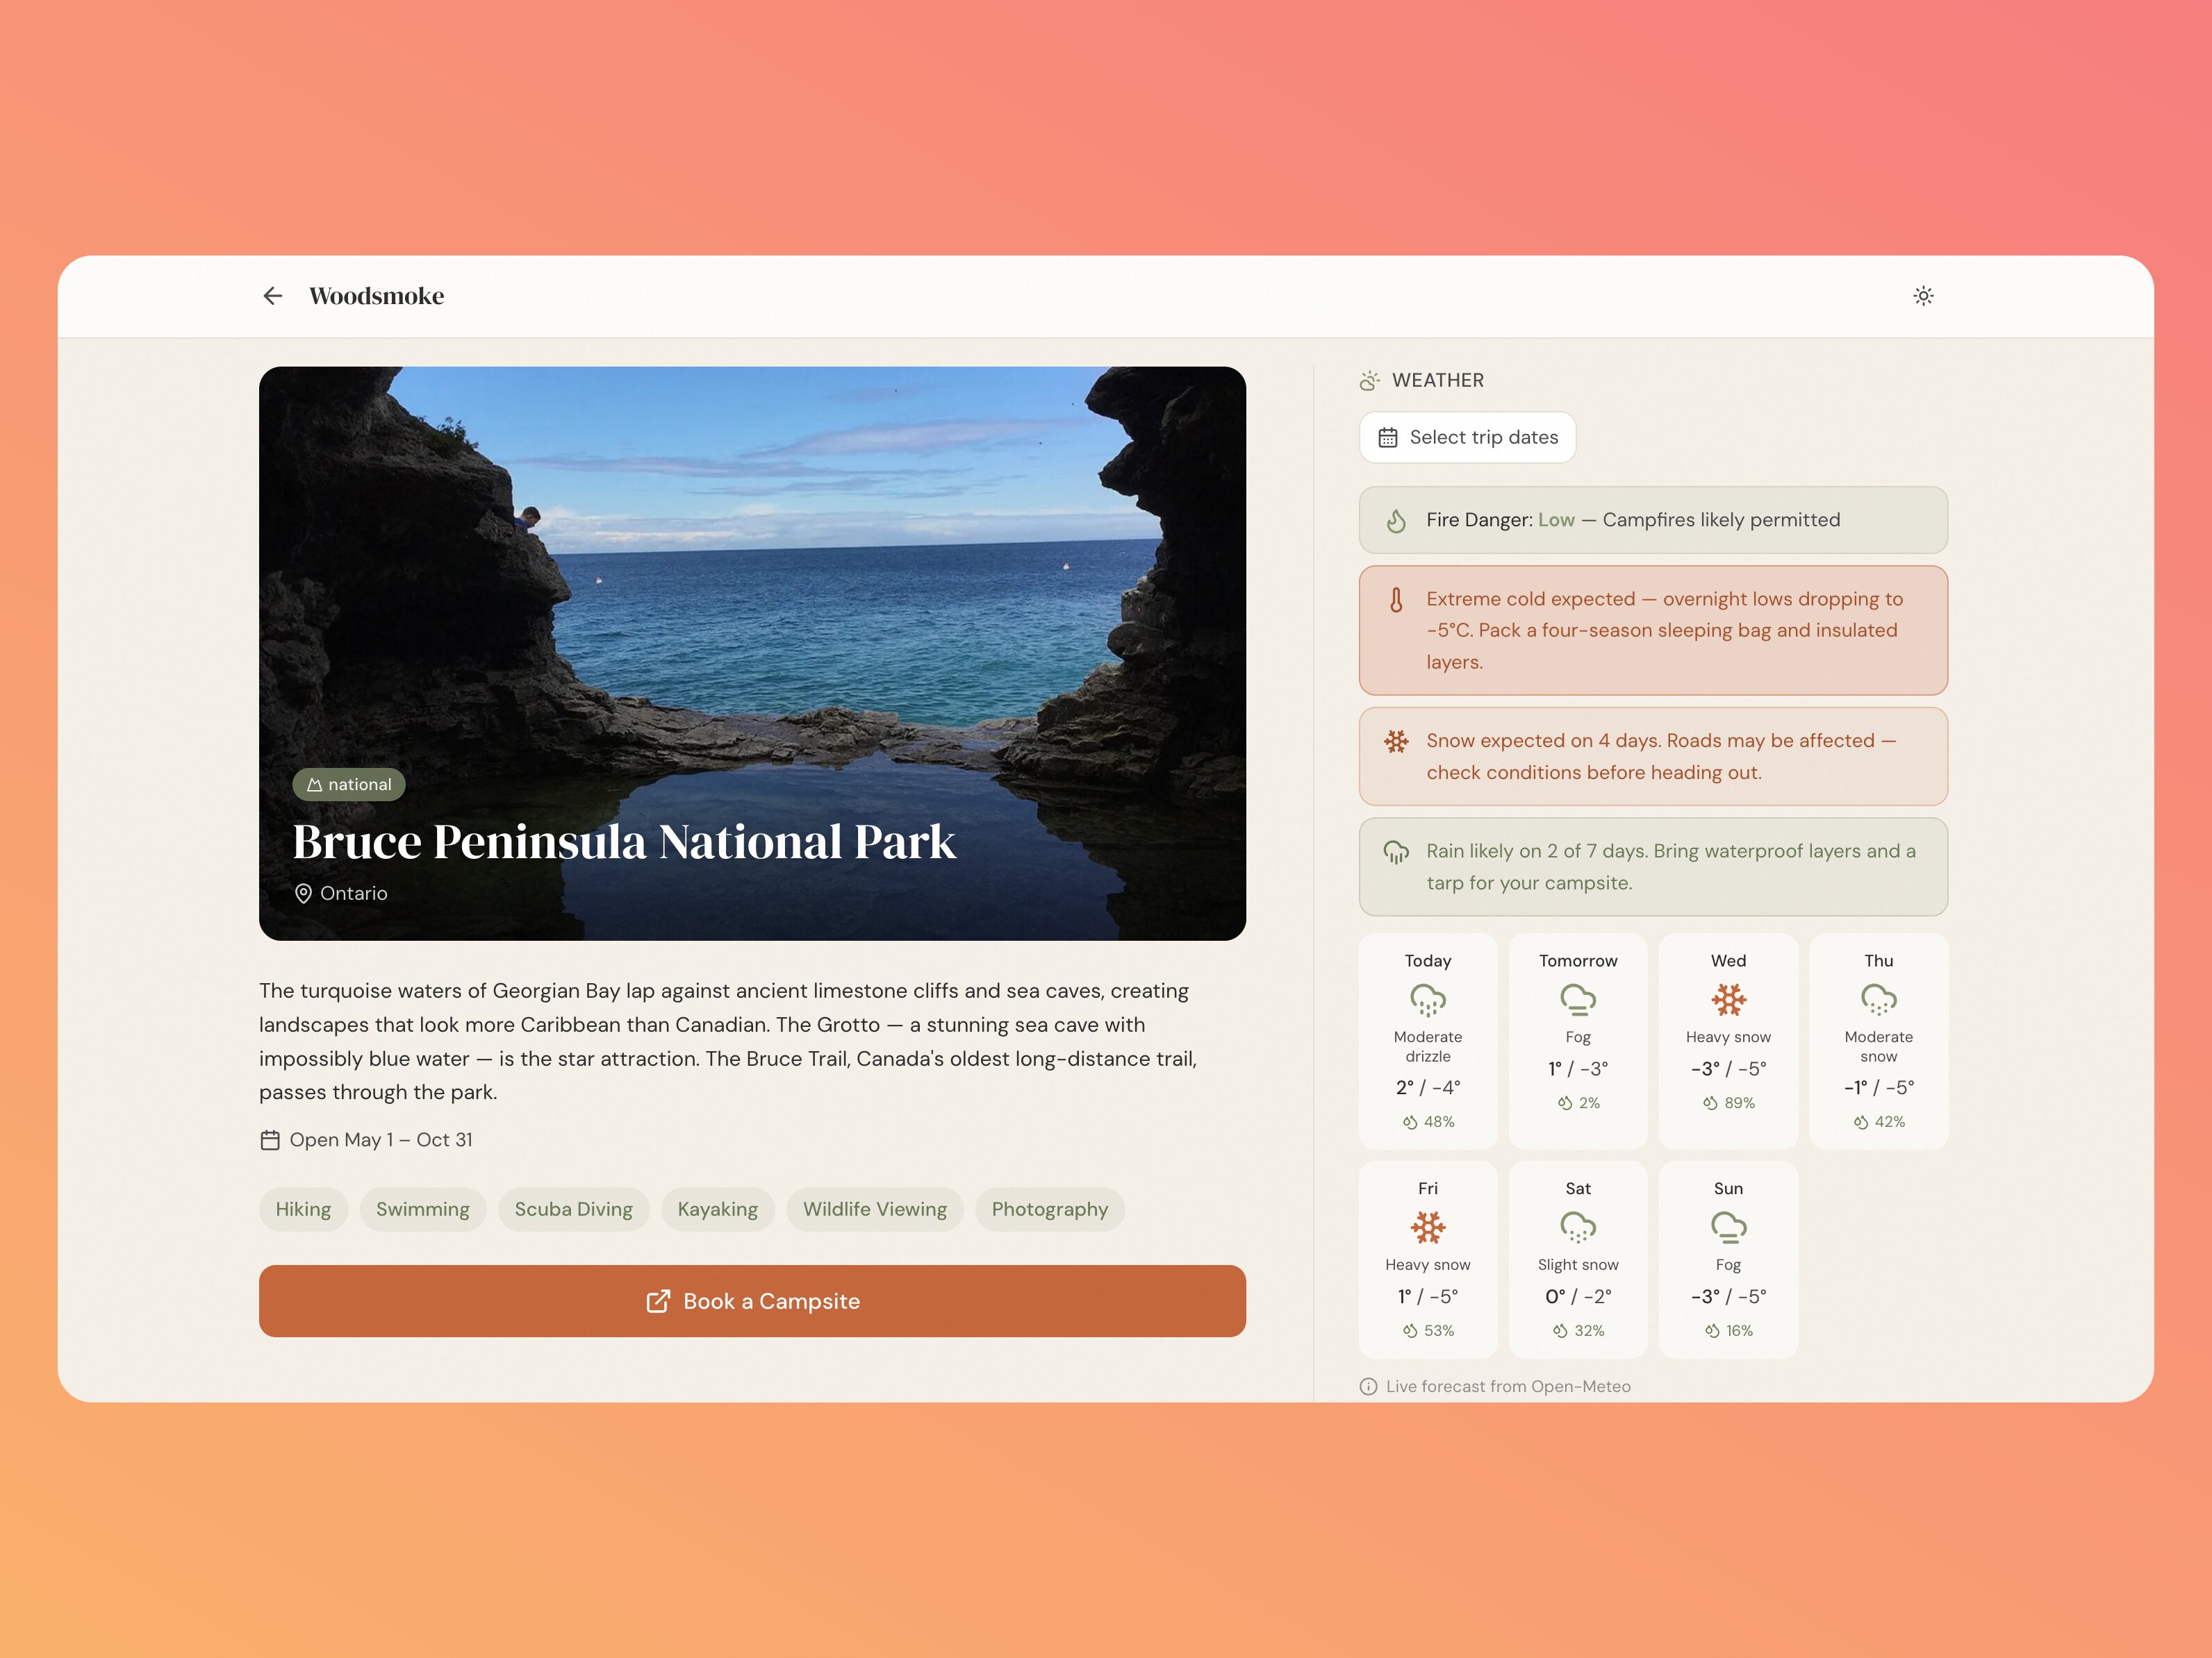The height and width of the screenshot is (1658, 2212).
Task: Click the back arrow icon
Action: tap(272, 296)
